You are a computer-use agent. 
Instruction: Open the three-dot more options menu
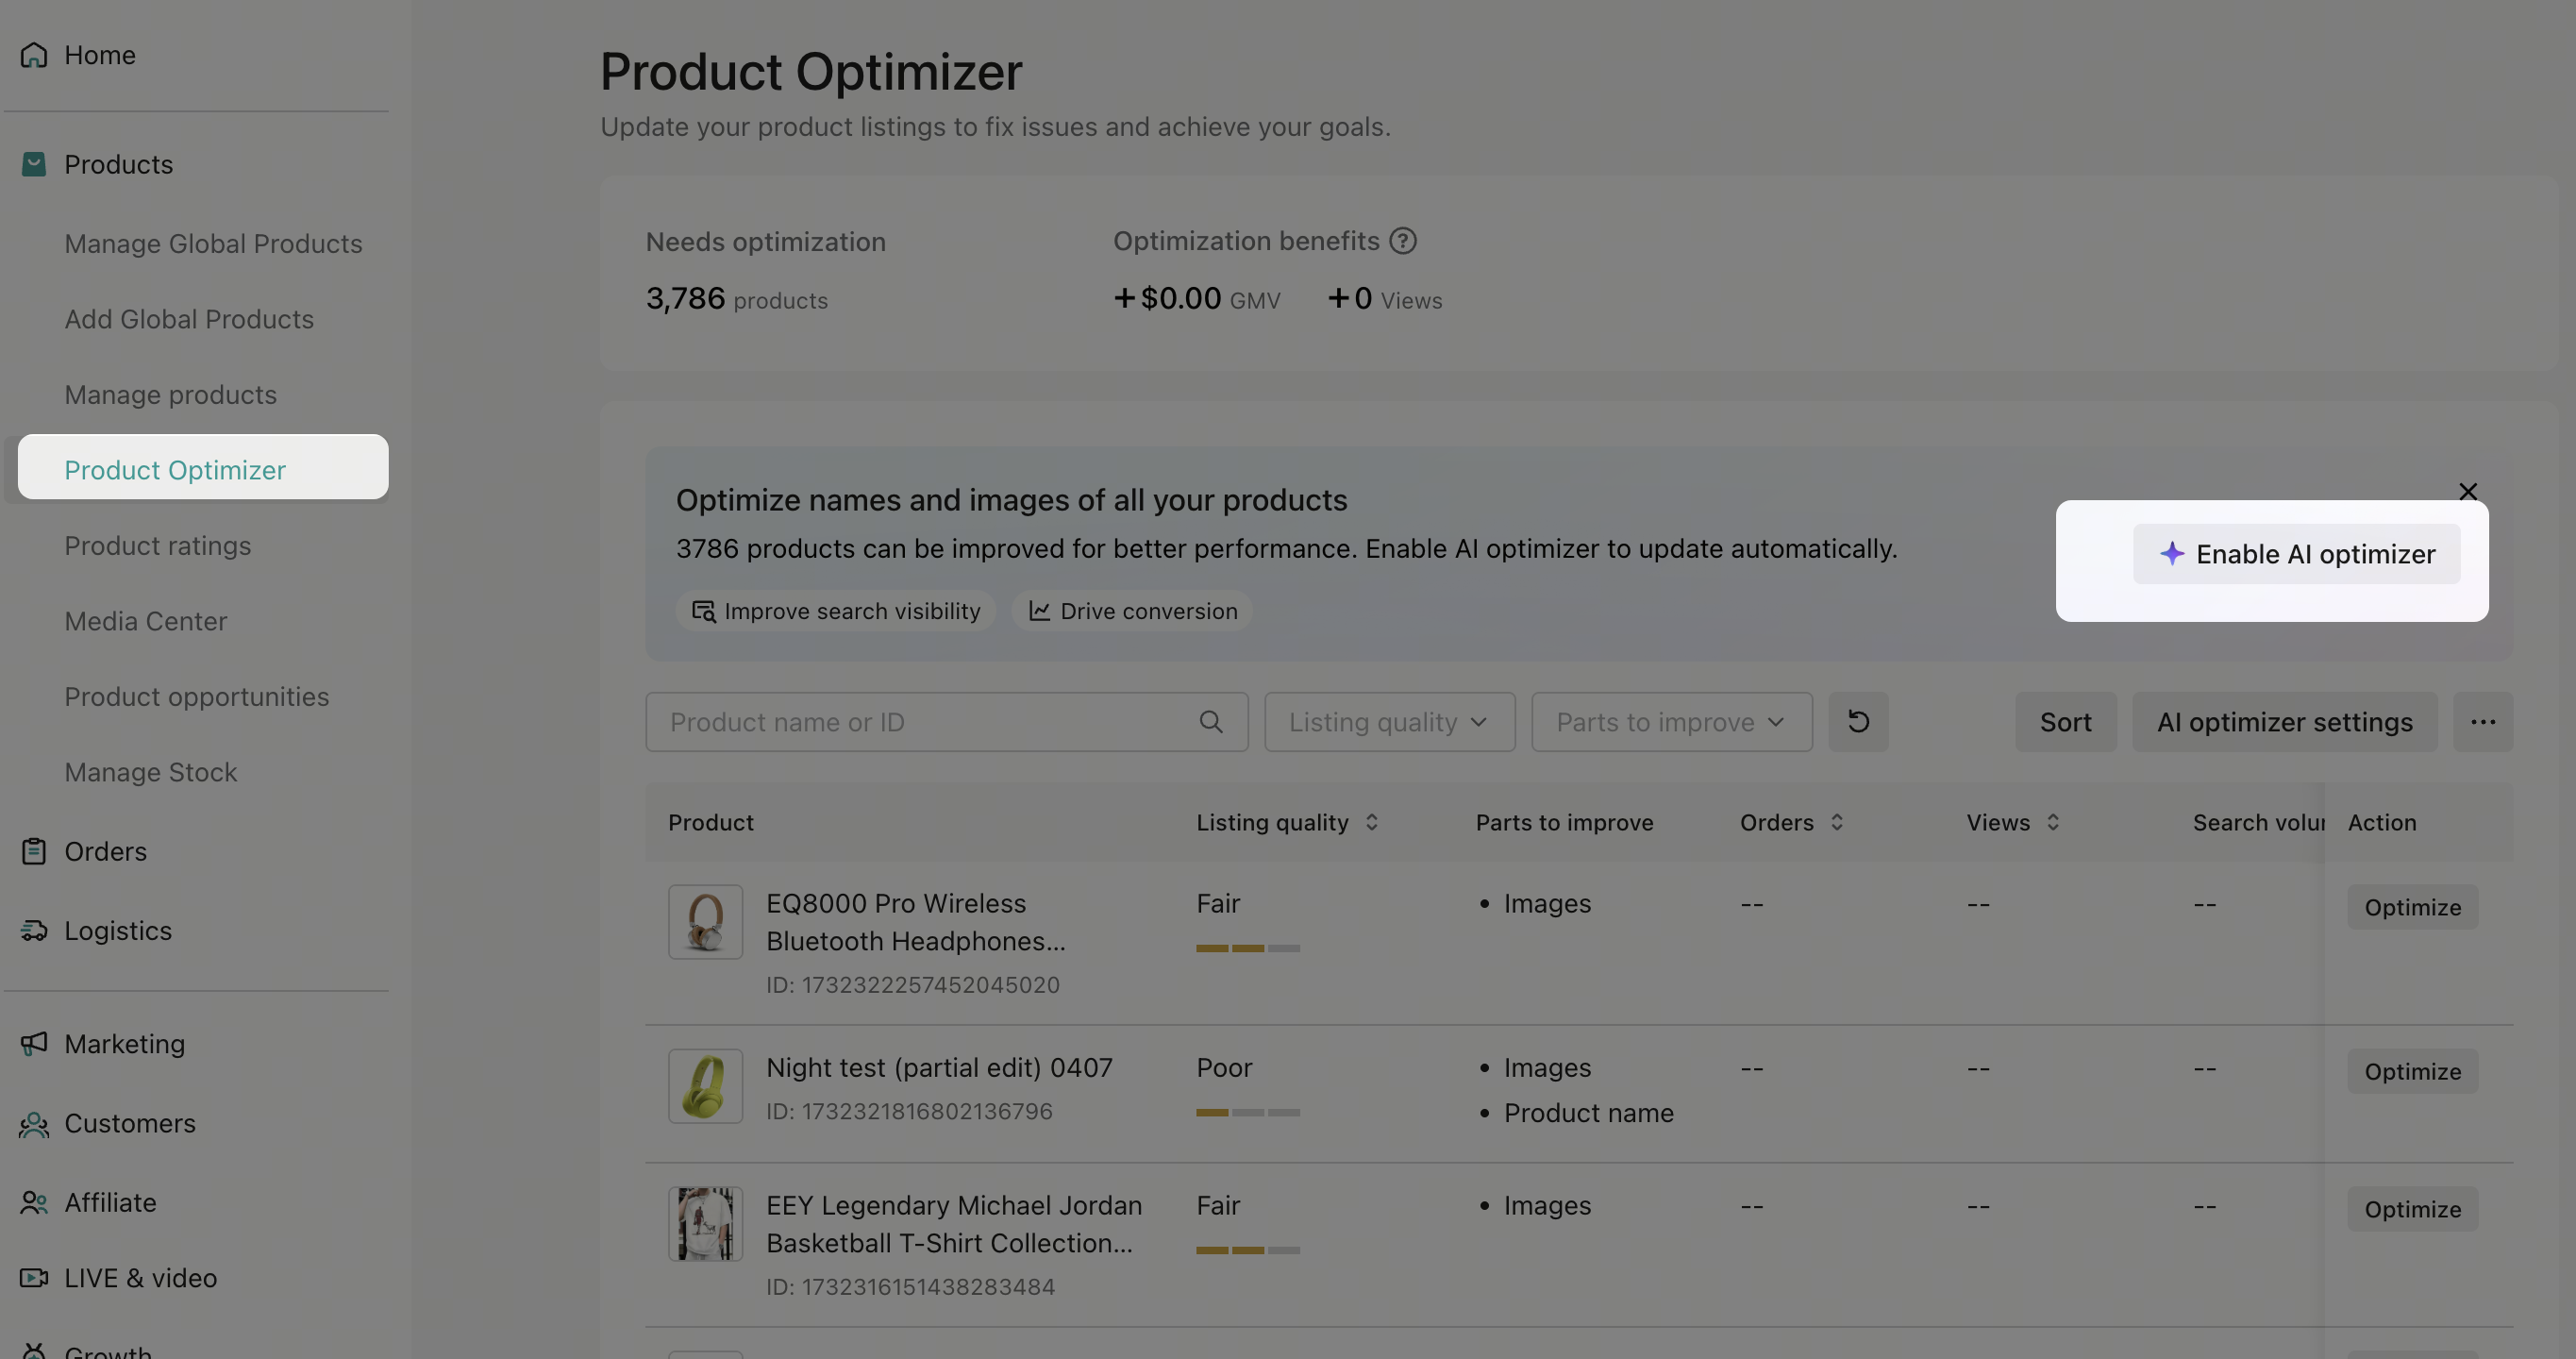(x=2482, y=722)
